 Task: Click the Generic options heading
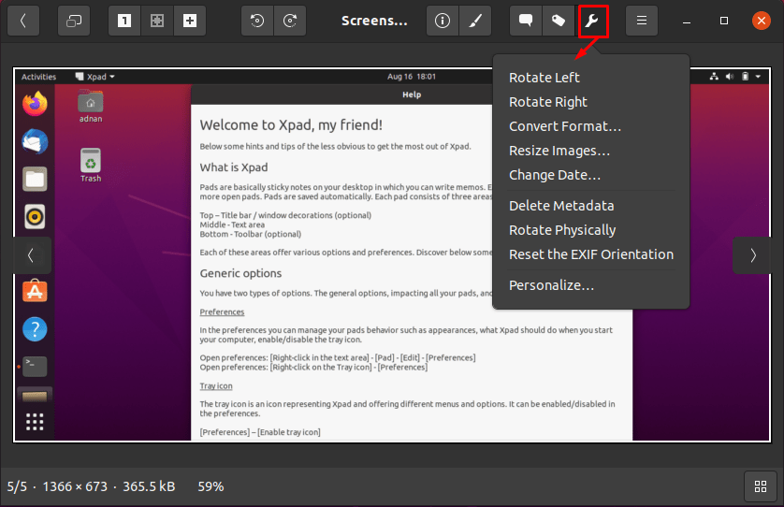[x=240, y=273]
